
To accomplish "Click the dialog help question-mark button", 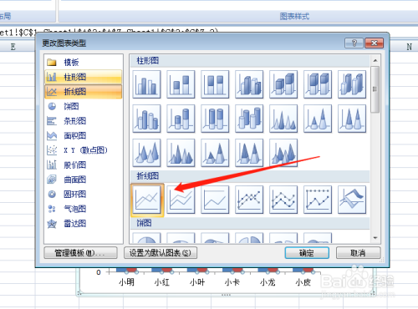I will click(x=354, y=43).
